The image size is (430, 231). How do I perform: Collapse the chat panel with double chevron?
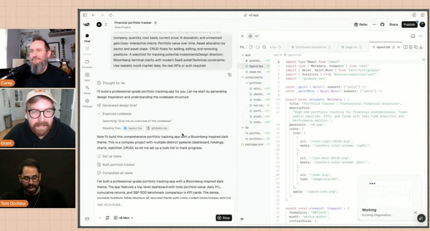(242, 36)
